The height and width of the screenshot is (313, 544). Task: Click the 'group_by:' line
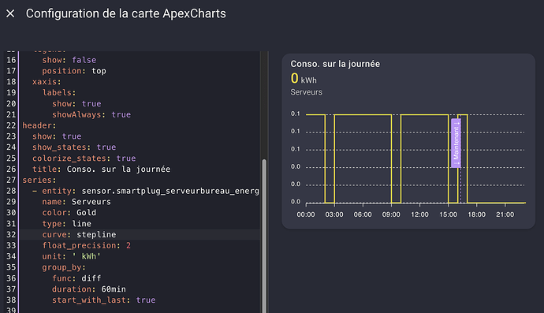tap(64, 267)
